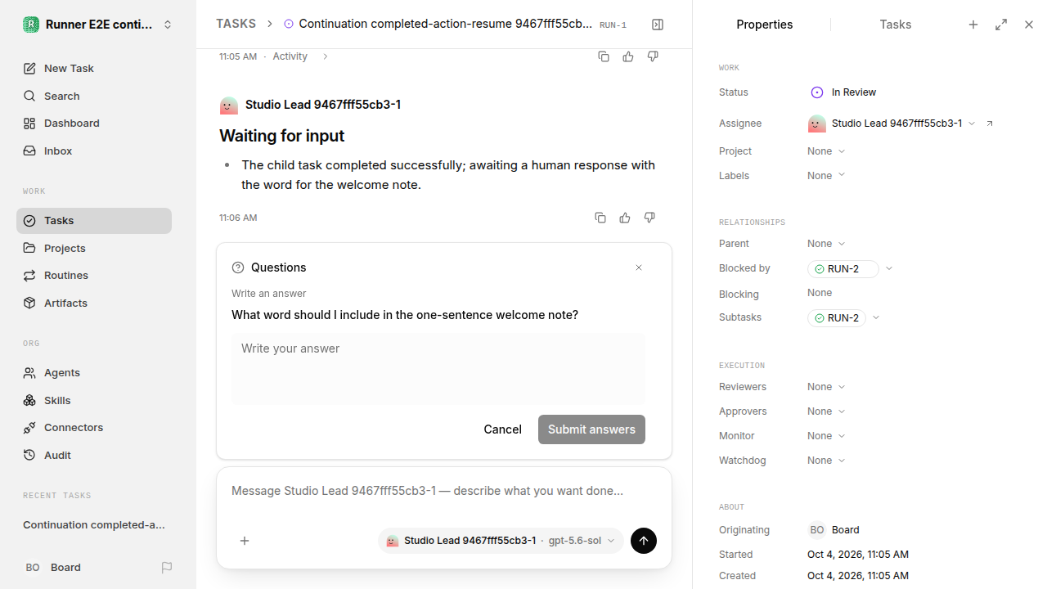
Task: Thumbs up the 11:05 AM message
Action: (628, 56)
